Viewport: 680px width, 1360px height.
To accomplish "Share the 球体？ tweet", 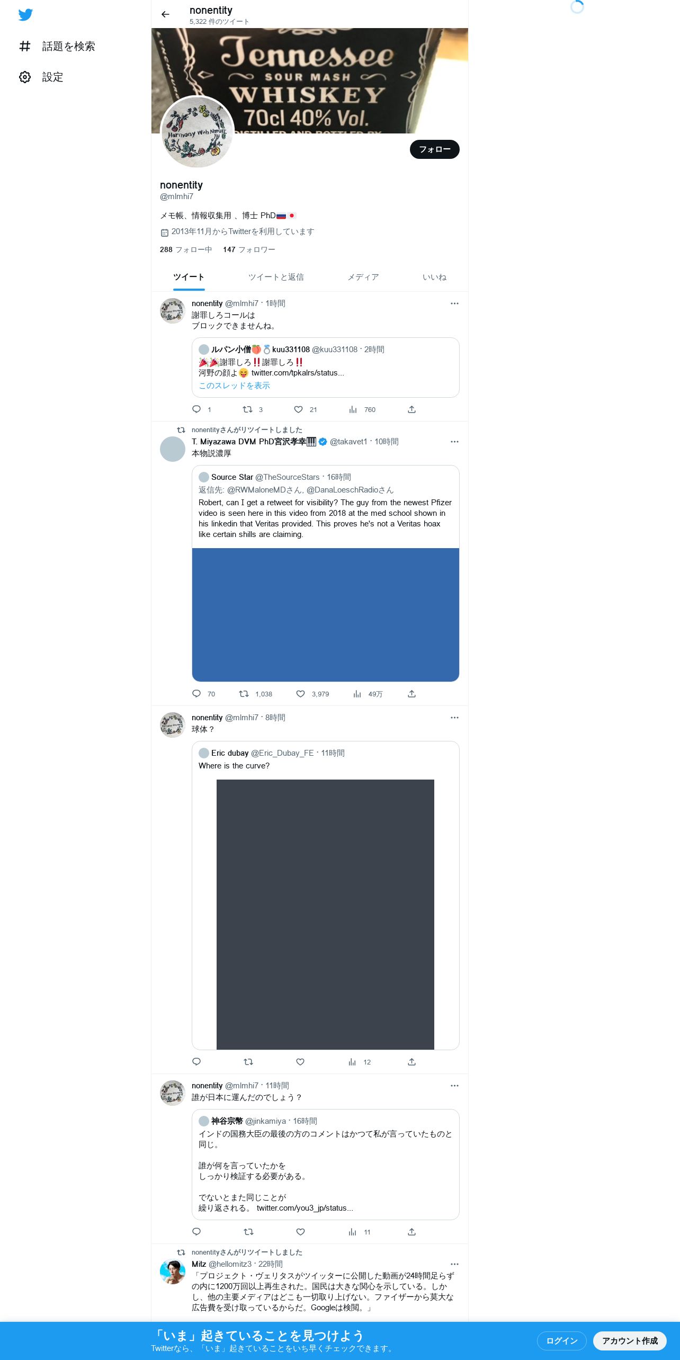I will [x=411, y=1062].
